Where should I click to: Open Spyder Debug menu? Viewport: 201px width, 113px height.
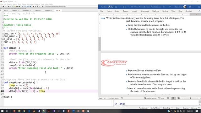(24, 4)
